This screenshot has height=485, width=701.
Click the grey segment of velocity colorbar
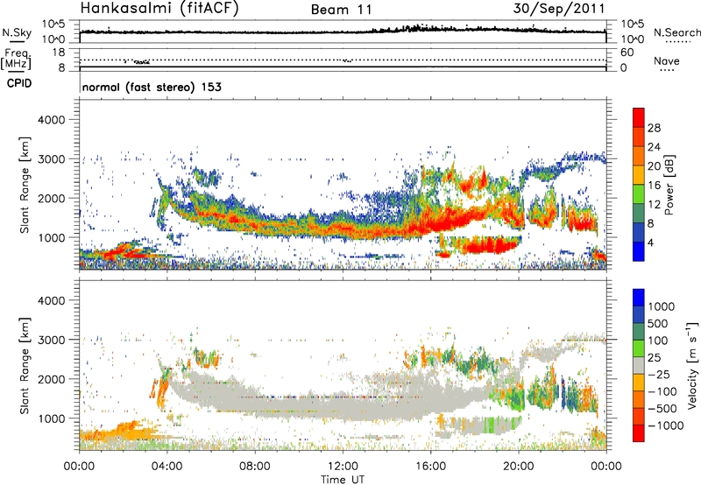639,366
